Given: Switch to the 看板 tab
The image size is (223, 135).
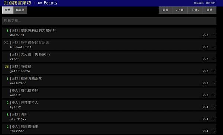Looking at the screenshot, I should [x=8, y=10].
